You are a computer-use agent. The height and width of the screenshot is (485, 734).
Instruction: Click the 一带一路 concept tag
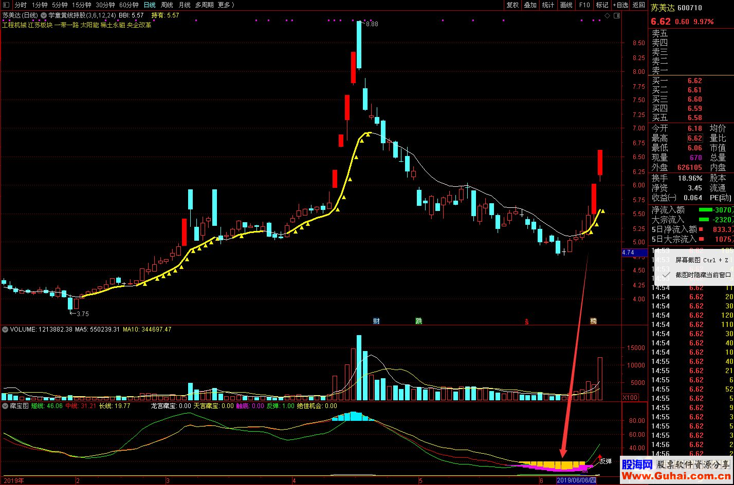pos(66,25)
